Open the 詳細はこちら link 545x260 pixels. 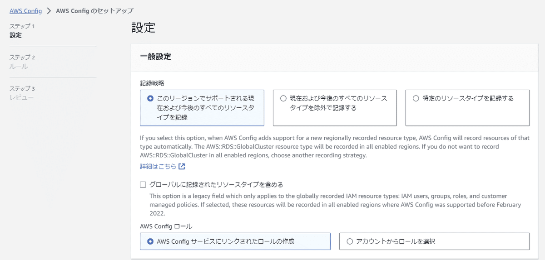tap(158, 167)
